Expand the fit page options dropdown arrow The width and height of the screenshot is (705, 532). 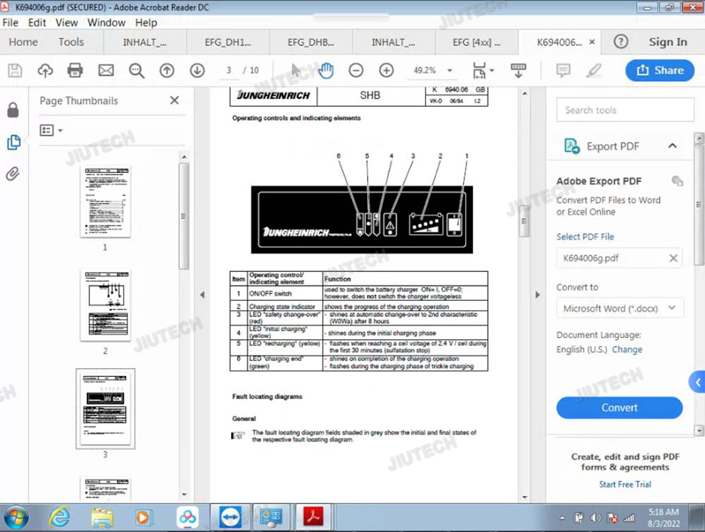click(492, 71)
